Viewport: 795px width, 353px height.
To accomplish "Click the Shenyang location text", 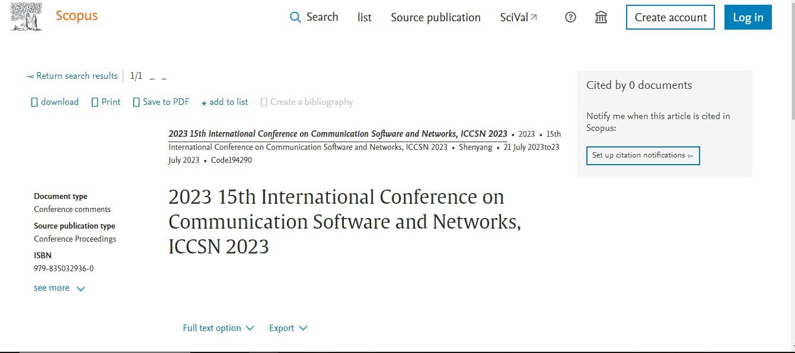I will coord(475,147).
